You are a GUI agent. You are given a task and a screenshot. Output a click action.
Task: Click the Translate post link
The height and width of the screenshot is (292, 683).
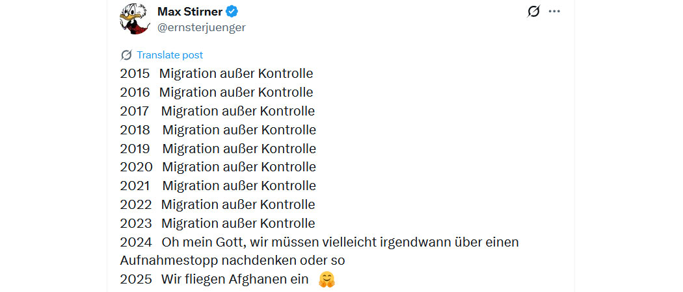tap(170, 55)
